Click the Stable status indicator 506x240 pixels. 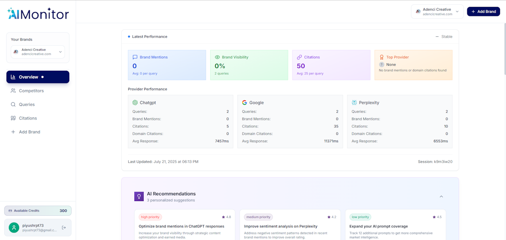[444, 37]
